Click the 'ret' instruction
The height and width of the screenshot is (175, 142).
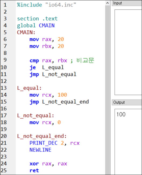tap(34, 170)
